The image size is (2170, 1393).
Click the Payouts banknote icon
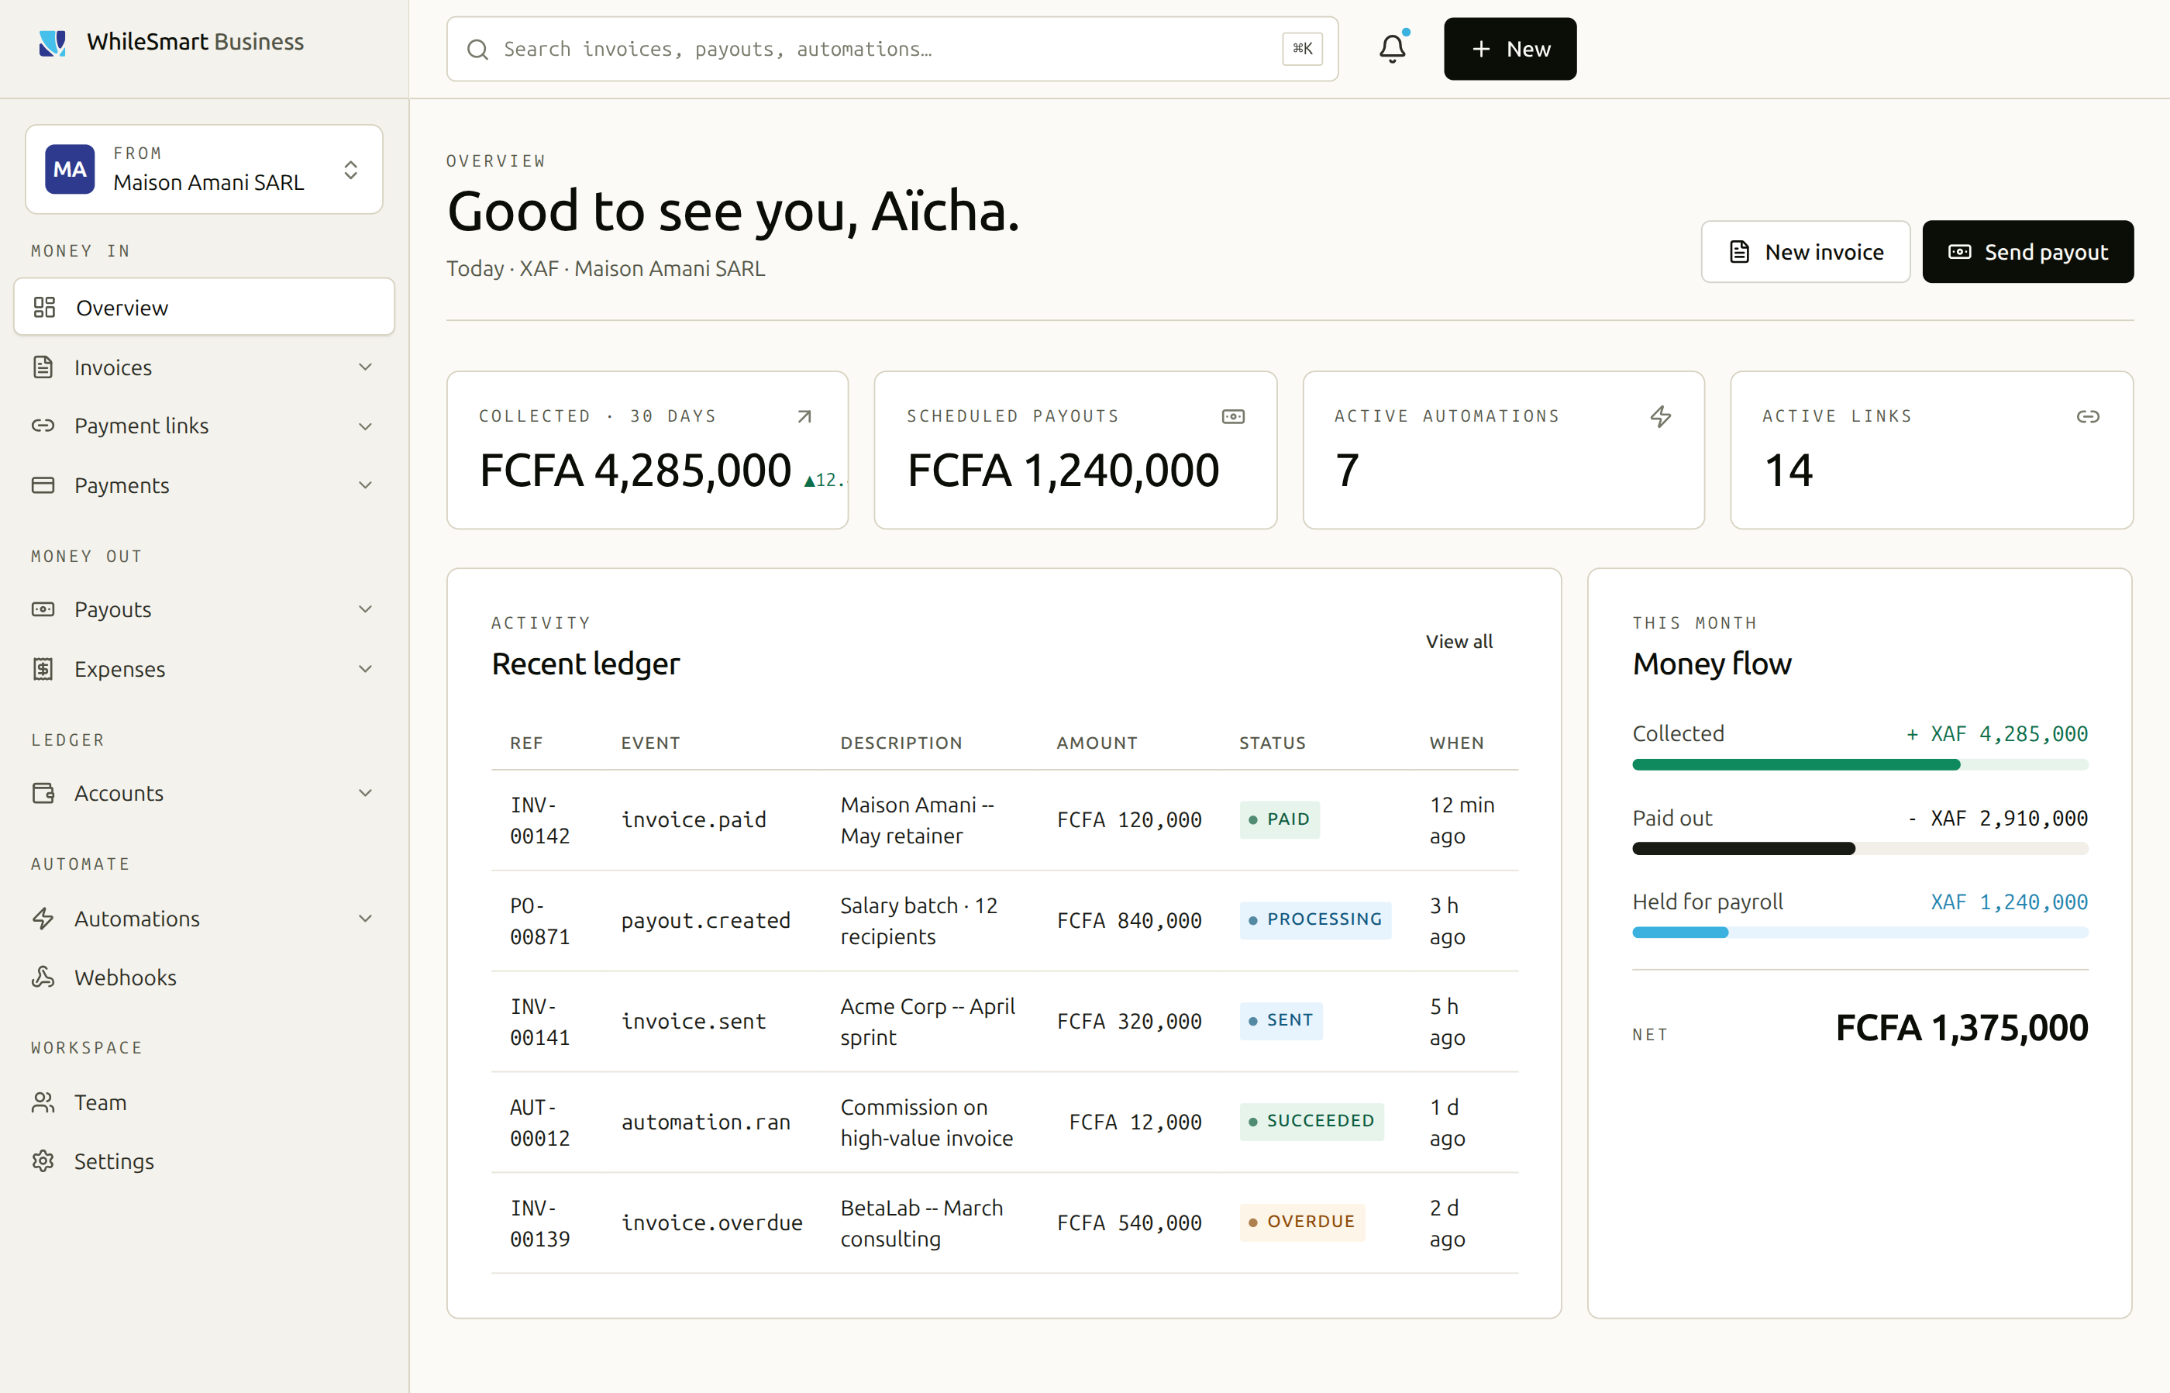(43, 609)
